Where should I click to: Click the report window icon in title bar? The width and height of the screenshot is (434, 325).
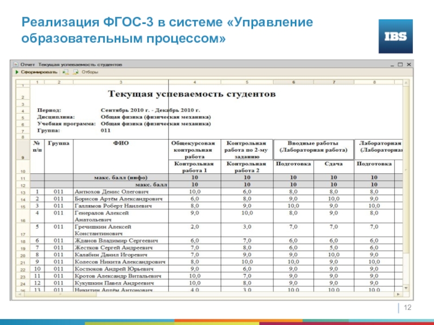pos(16,64)
